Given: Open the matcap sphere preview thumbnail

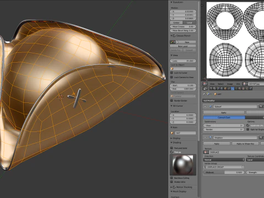Looking at the screenshot, I should tap(183, 164).
